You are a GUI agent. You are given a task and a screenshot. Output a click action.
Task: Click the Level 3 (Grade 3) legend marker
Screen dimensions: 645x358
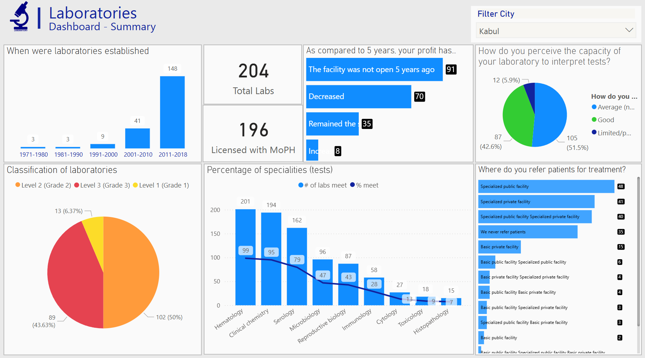[x=76, y=185]
